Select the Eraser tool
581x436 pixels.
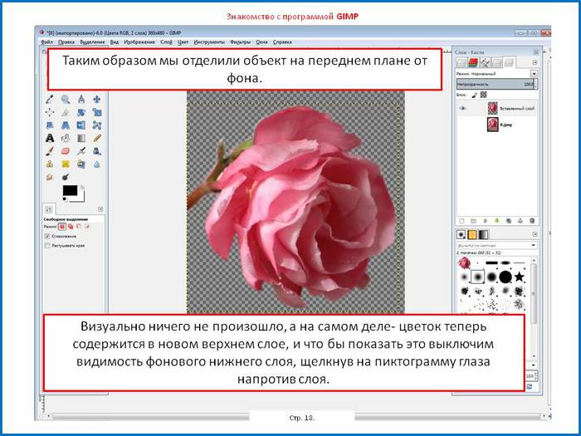coord(66,151)
